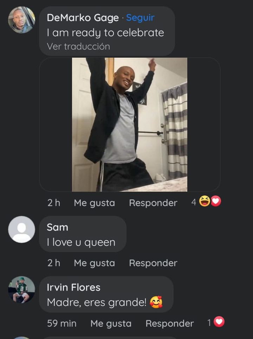View laughing reaction on DeMarko's comment
This screenshot has width=253, height=339.
point(205,201)
